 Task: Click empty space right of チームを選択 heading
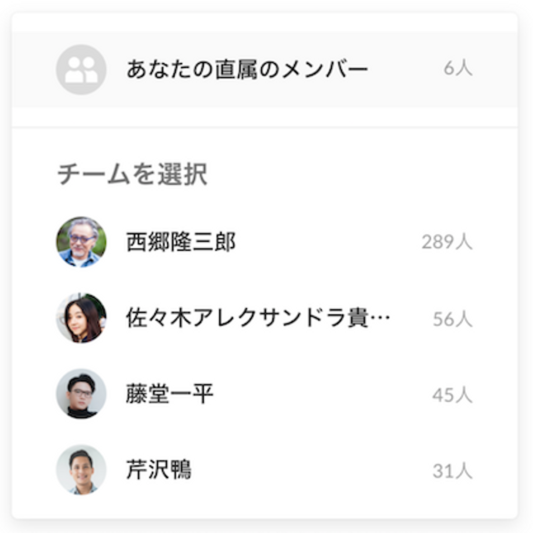point(333,174)
